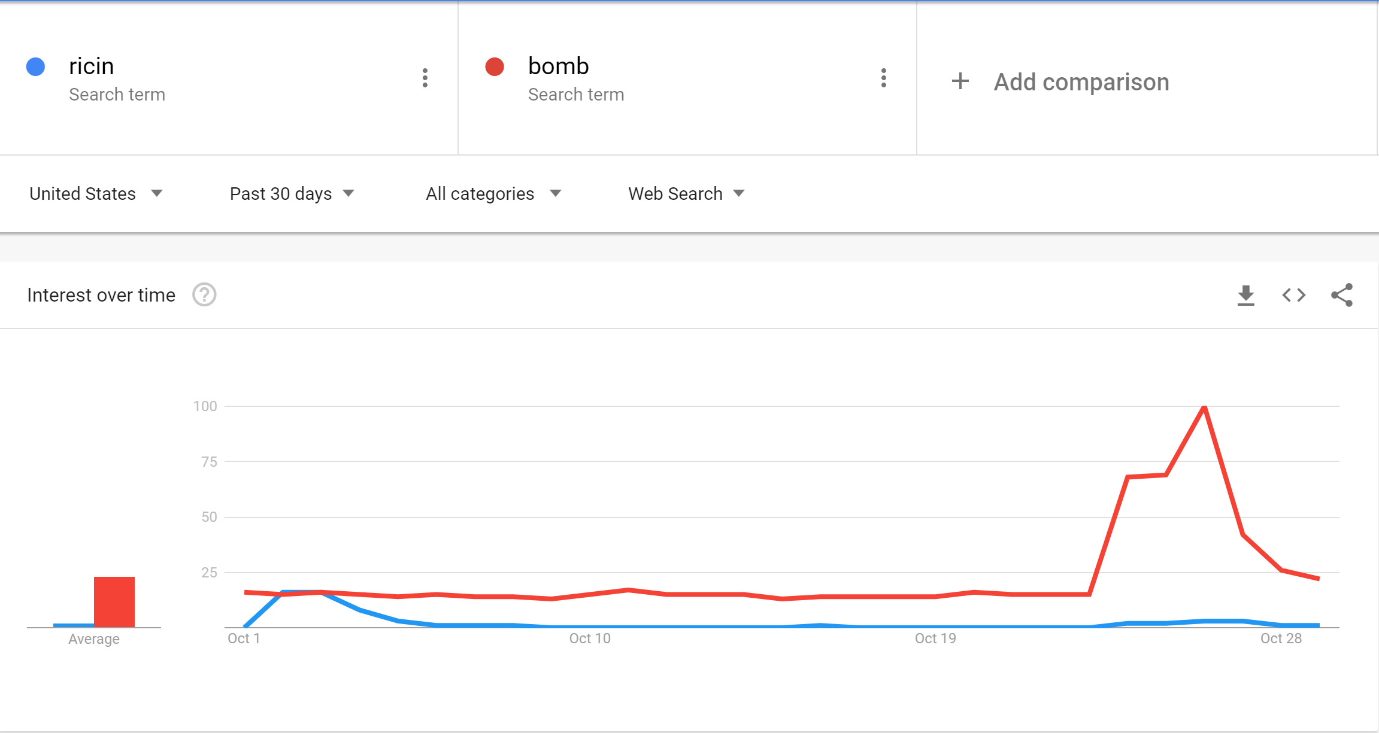Viewport: 1379px width, 733px height.
Task: Open the bomb term options menu
Action: (883, 78)
